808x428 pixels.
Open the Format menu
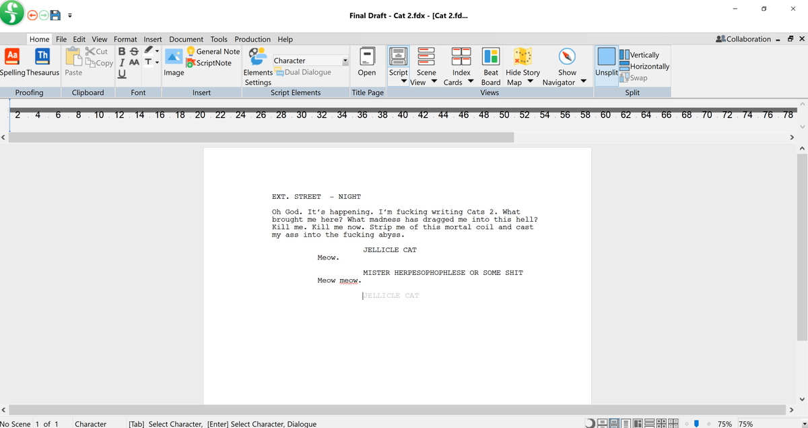[125, 39]
